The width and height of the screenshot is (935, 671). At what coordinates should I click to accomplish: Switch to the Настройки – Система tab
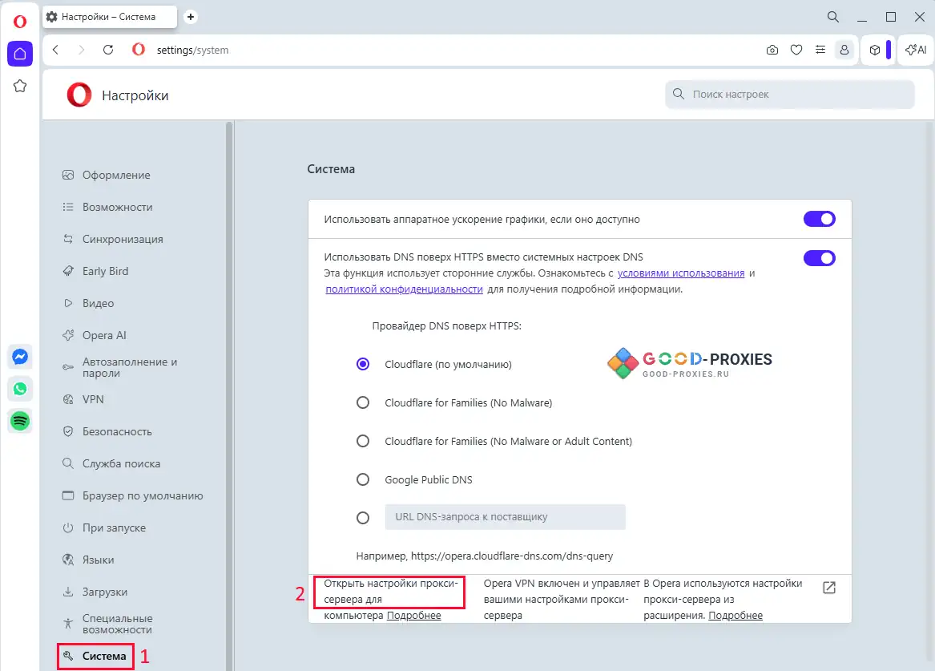pos(110,17)
